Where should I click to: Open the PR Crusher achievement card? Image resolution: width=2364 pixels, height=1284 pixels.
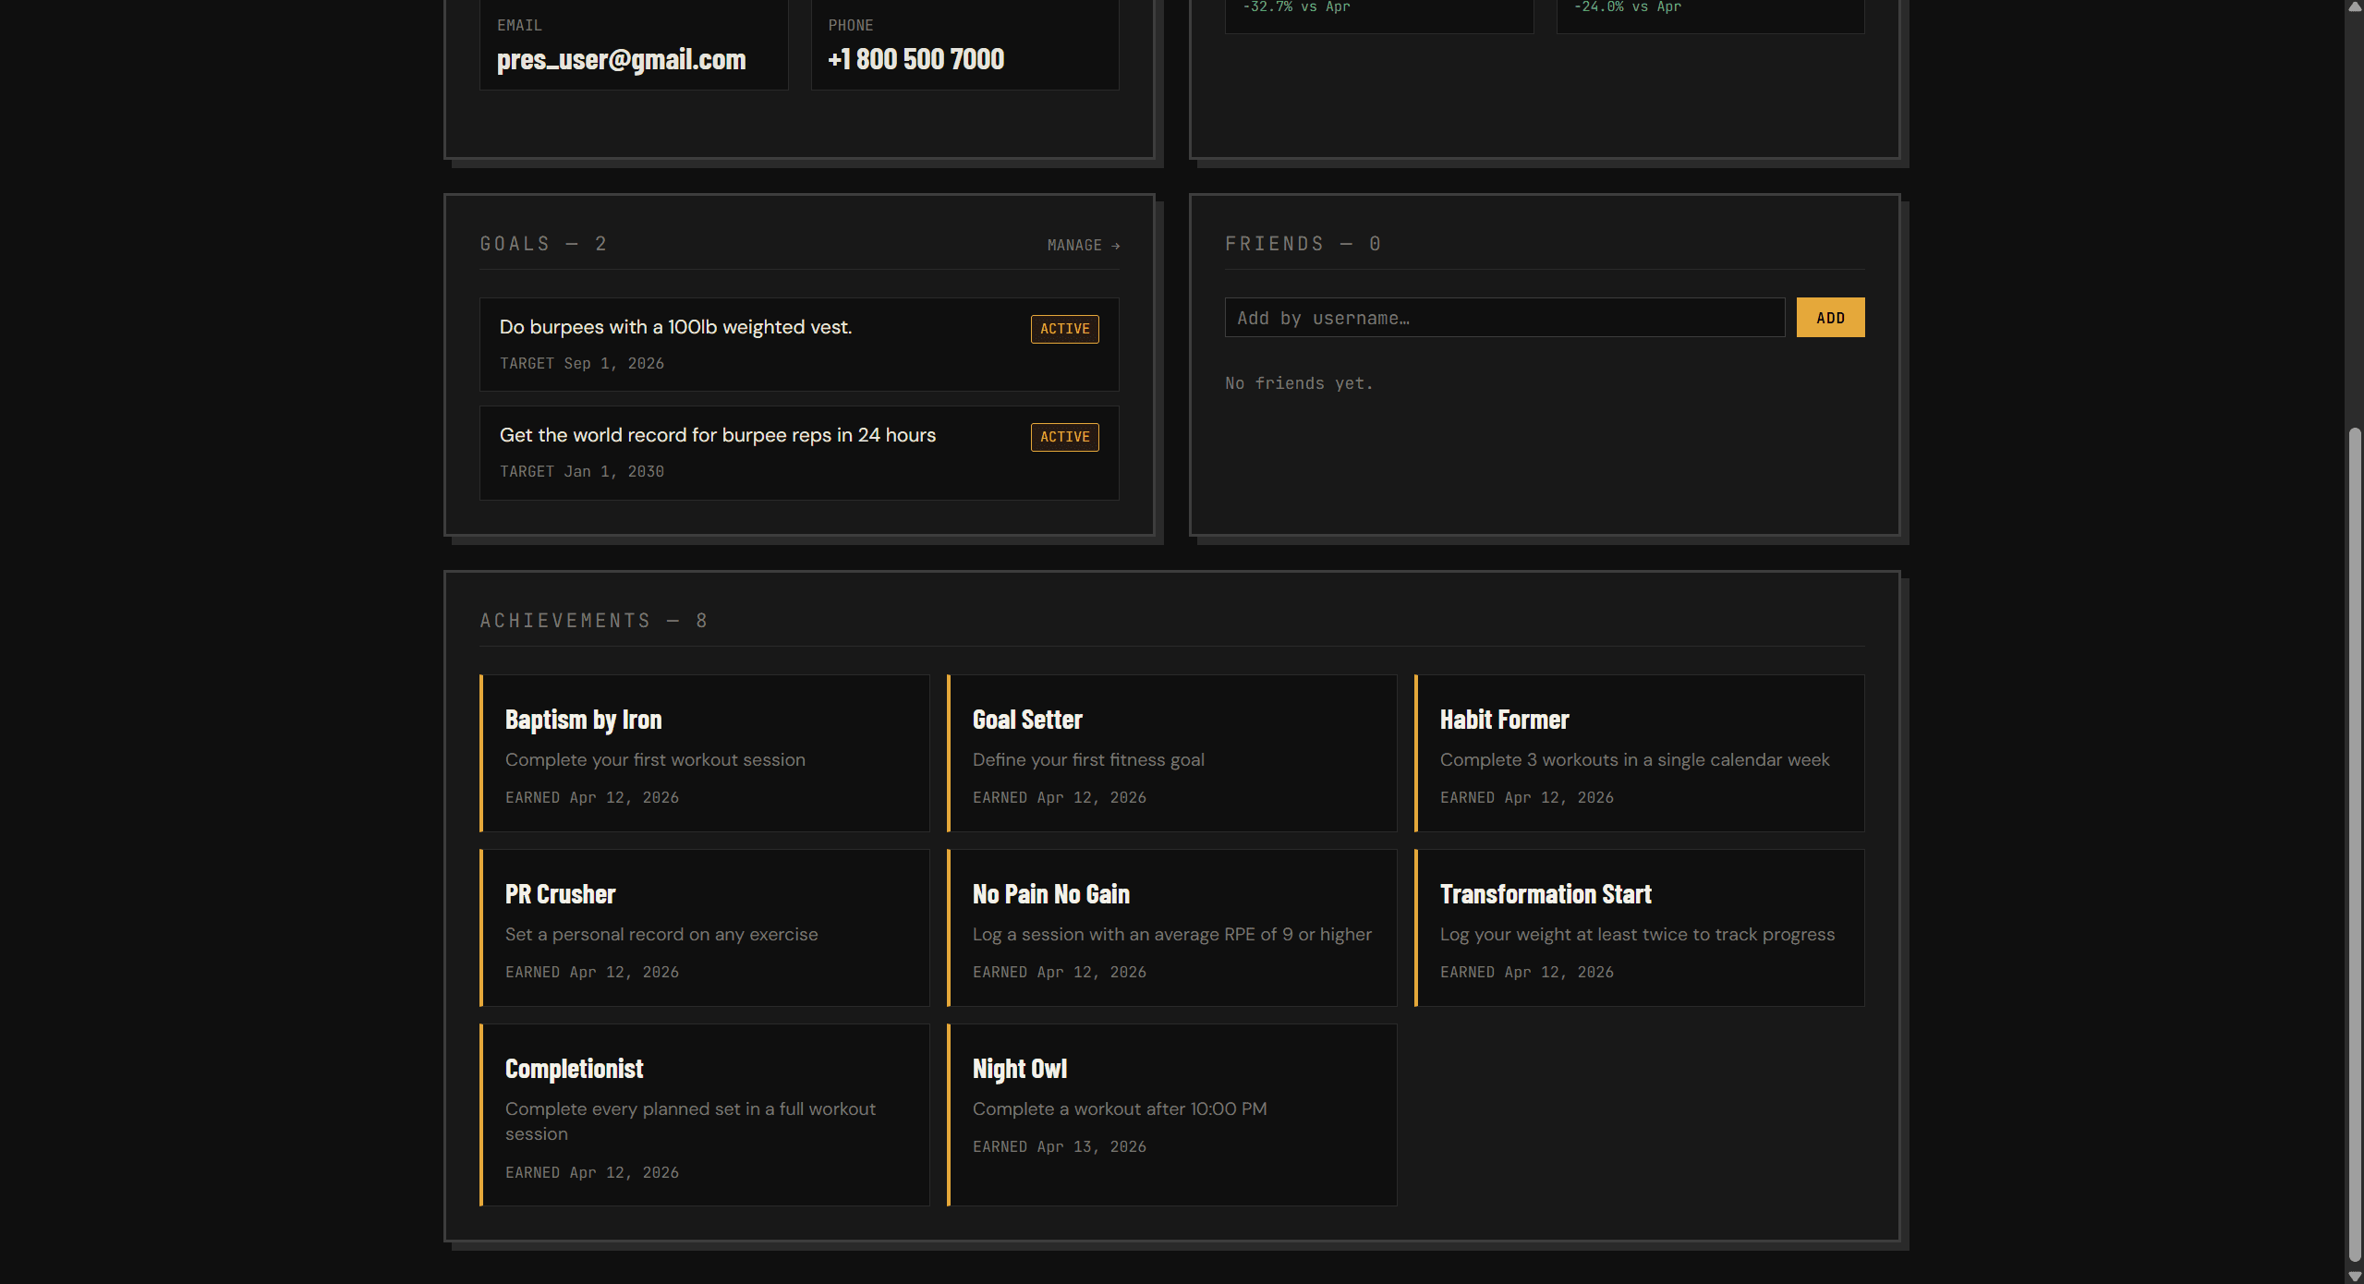coord(705,927)
